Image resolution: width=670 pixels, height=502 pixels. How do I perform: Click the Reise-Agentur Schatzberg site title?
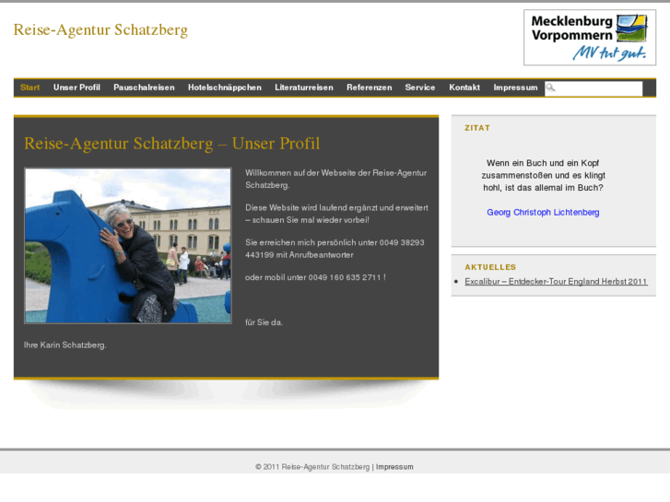(100, 29)
